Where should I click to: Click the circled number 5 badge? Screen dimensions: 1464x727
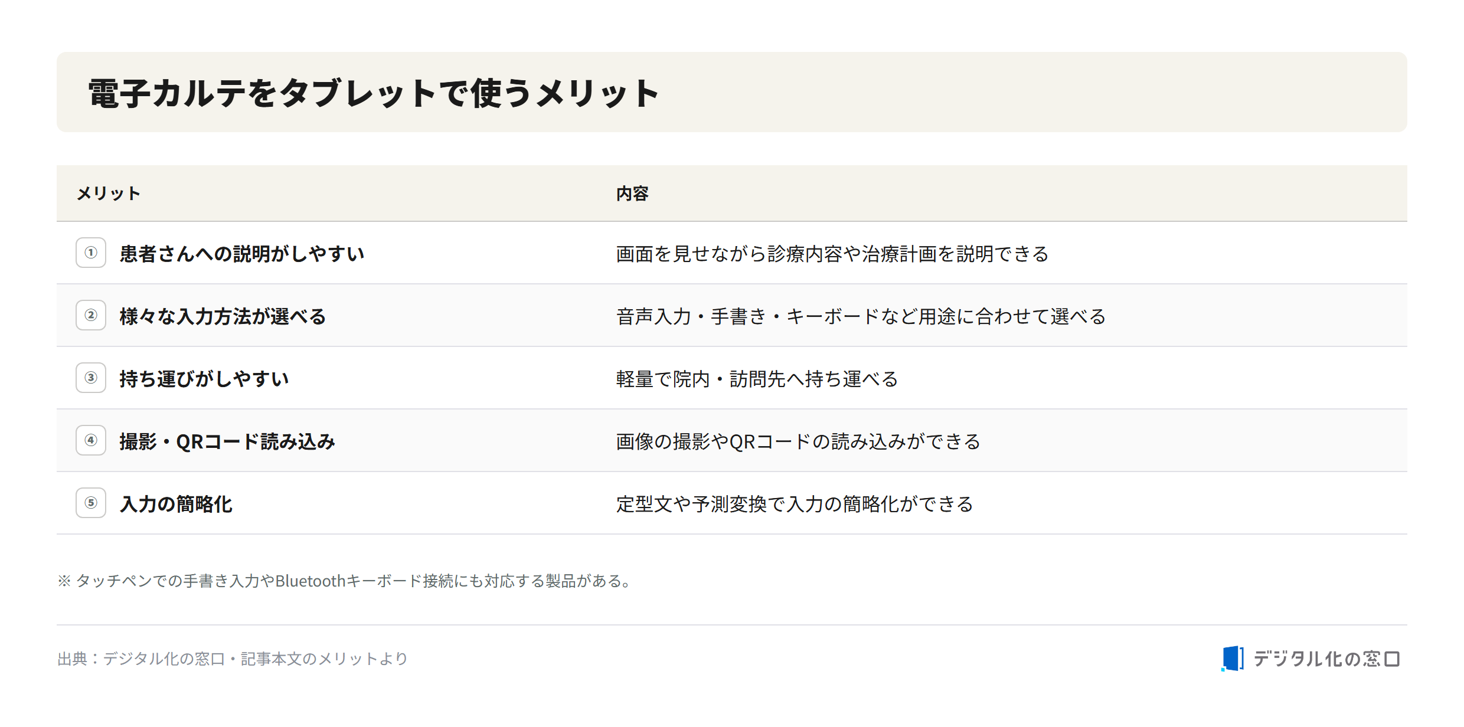pyautogui.click(x=91, y=503)
